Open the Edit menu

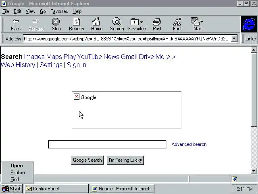(x=17, y=11)
